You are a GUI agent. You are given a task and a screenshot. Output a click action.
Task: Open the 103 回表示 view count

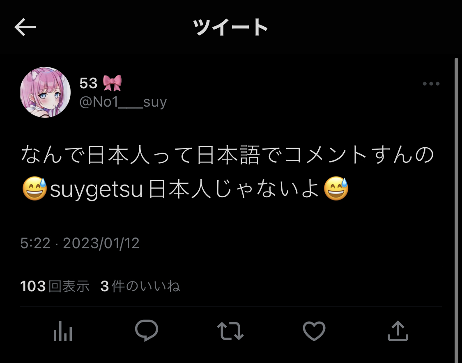tap(55, 286)
